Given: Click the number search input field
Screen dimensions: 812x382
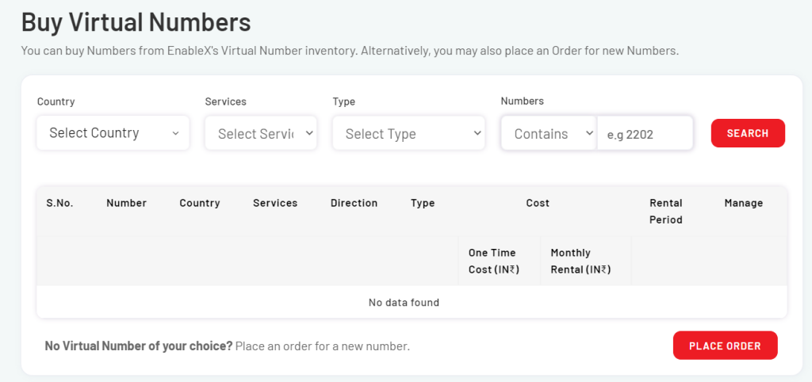Looking at the screenshot, I should tap(645, 133).
